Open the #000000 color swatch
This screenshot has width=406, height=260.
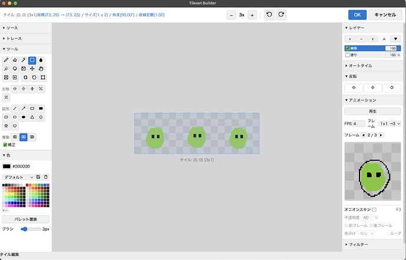6,166
